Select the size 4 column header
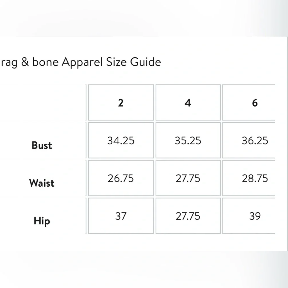The width and height of the screenshot is (288, 288). click(x=188, y=103)
